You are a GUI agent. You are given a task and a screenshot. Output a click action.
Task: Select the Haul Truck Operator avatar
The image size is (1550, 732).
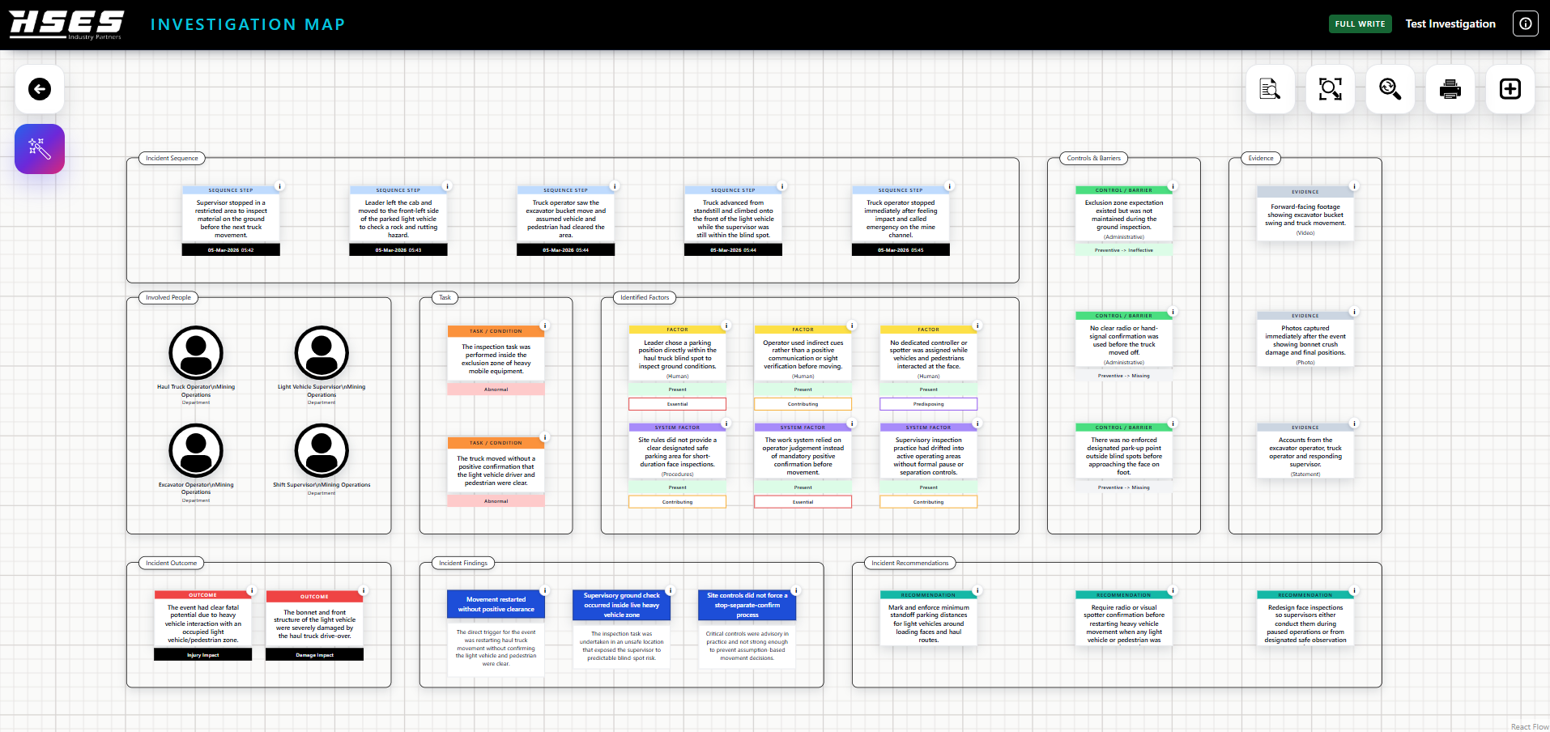pyautogui.click(x=195, y=353)
